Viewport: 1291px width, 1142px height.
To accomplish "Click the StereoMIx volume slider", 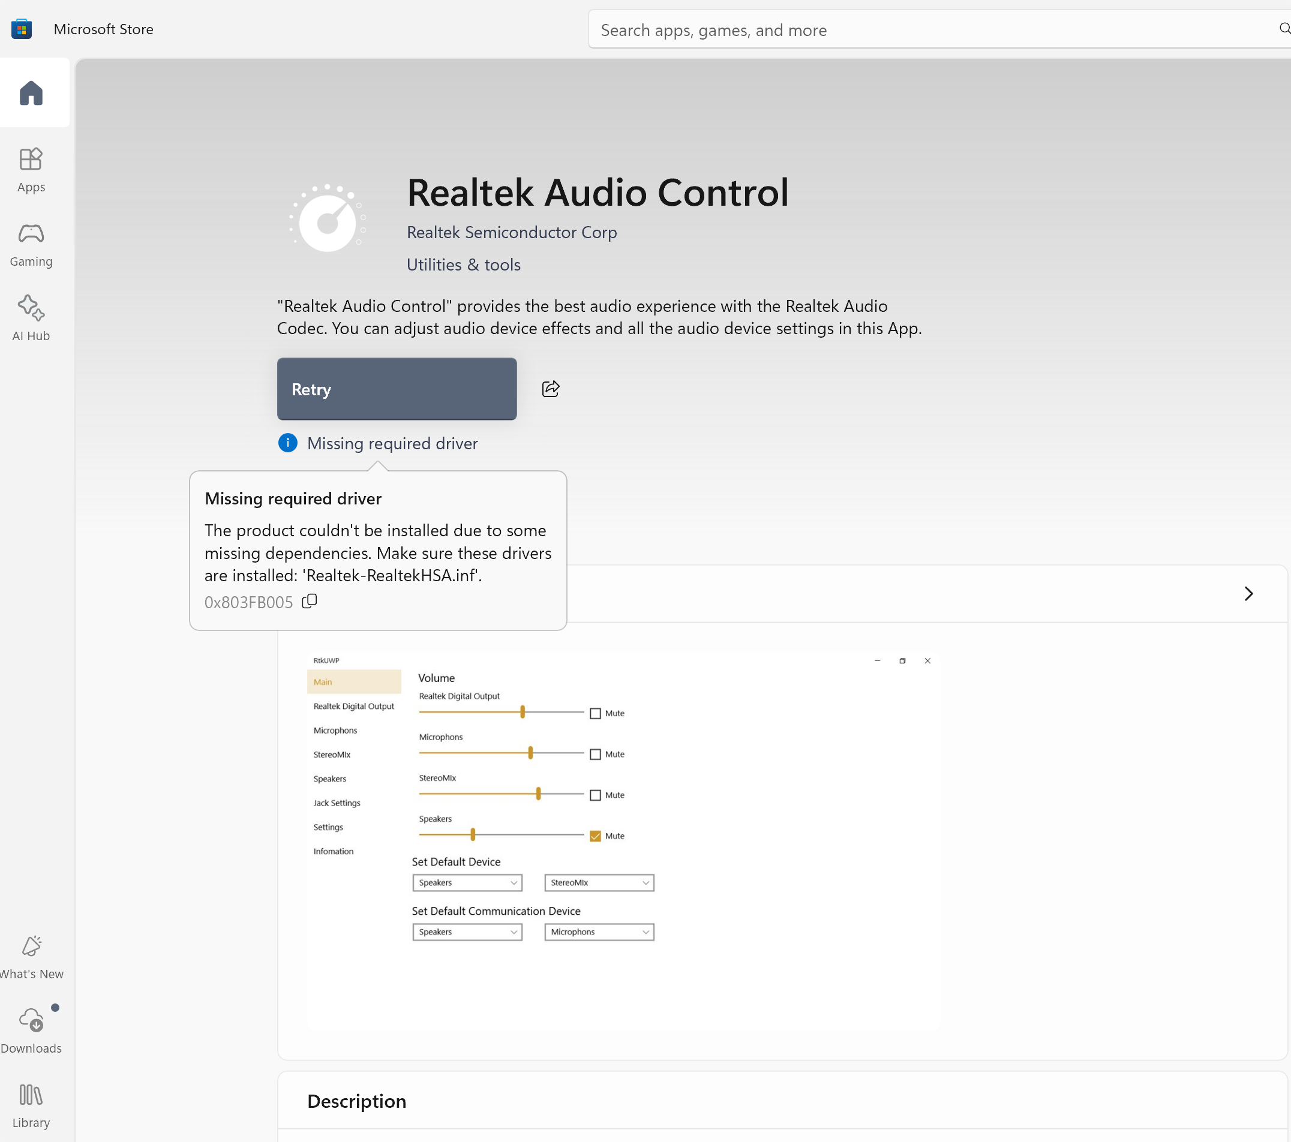I will click(x=501, y=794).
